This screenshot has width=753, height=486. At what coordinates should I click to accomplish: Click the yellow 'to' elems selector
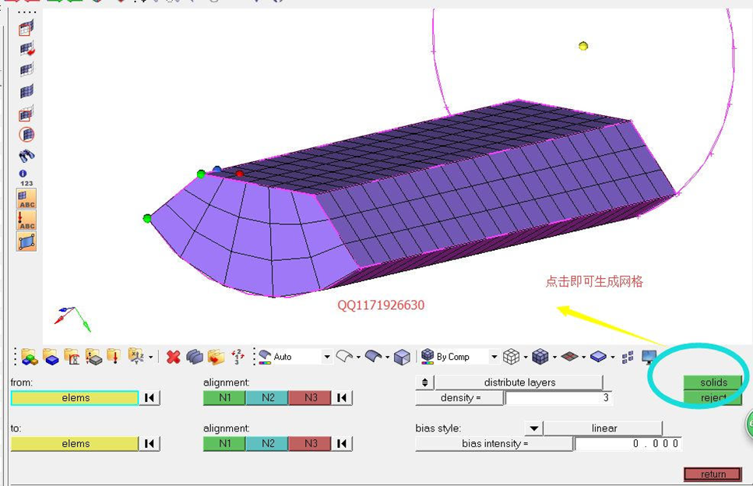[75, 443]
